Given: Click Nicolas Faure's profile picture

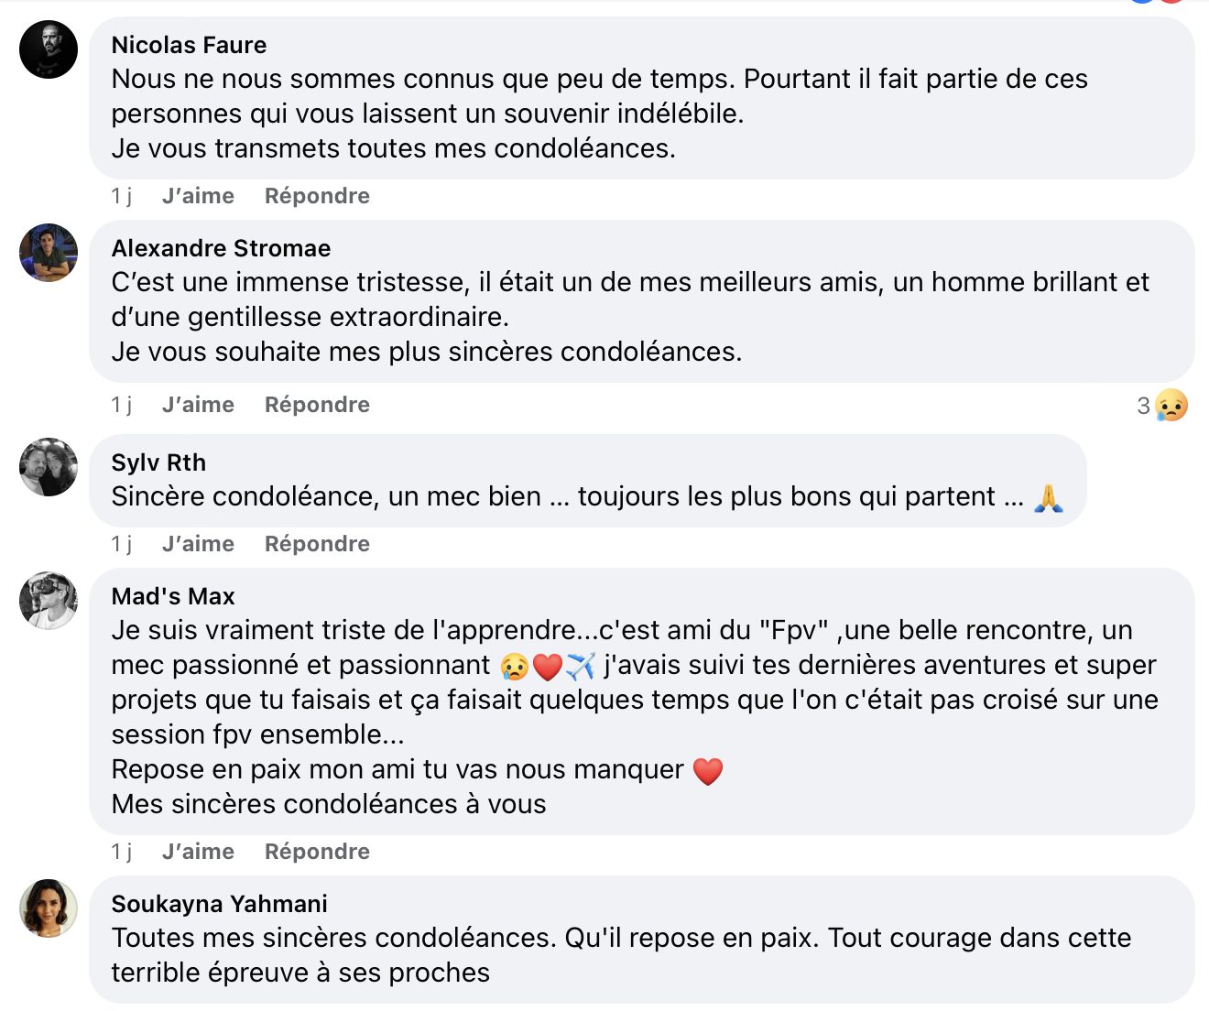Looking at the screenshot, I should (49, 49).
